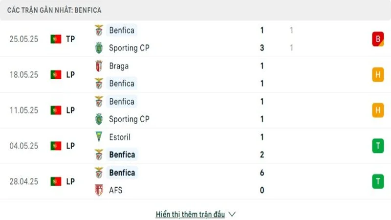Open the "Hiển thị thêm trận đấu" link

tap(190, 214)
